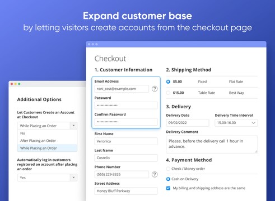Image resolution: width=275 pixels, height=201 pixels.
Task: Click the Table Rate text
Action: (207, 93)
